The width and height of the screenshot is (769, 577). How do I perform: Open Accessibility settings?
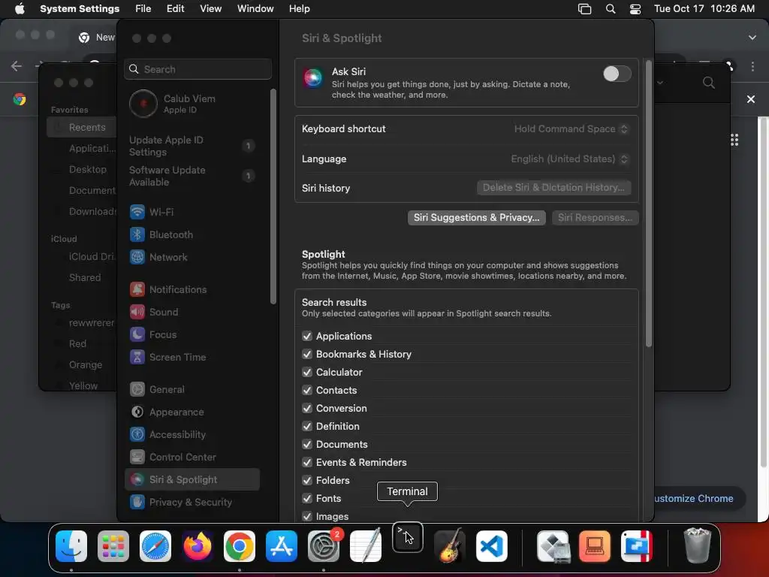[192, 435]
